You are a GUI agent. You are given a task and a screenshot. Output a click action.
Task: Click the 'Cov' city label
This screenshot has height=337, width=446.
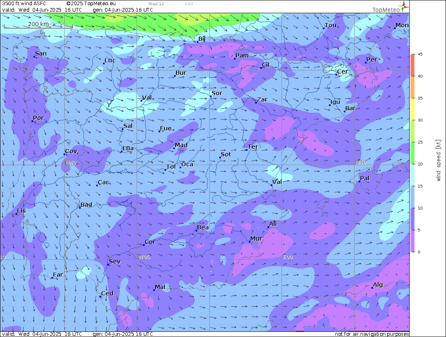[71, 151]
